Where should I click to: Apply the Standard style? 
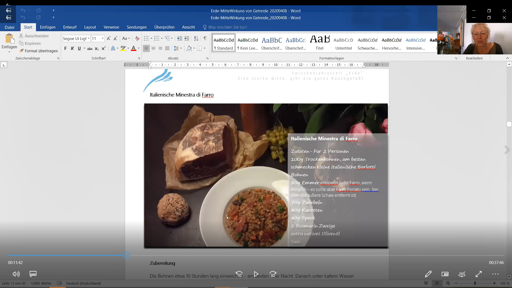[x=224, y=43]
